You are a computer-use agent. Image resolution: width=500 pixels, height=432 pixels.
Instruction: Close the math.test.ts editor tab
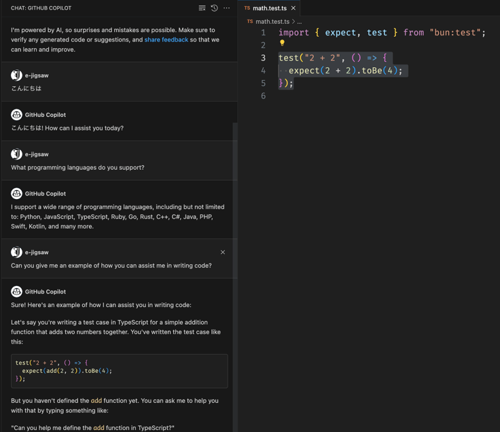click(x=293, y=8)
